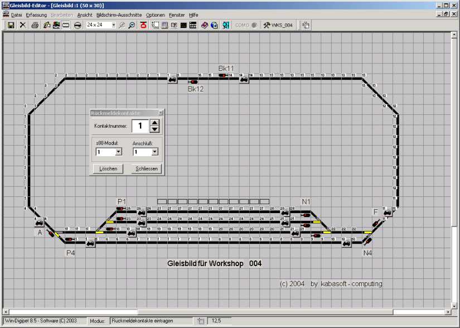This screenshot has height=328, width=460.
Task: Increase Kontaktnummer with up arrow
Action: (155, 123)
